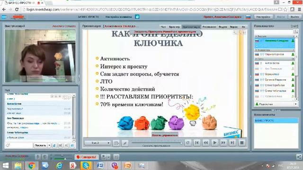
Task: Switch to the Рисование tab
Action: point(209,27)
